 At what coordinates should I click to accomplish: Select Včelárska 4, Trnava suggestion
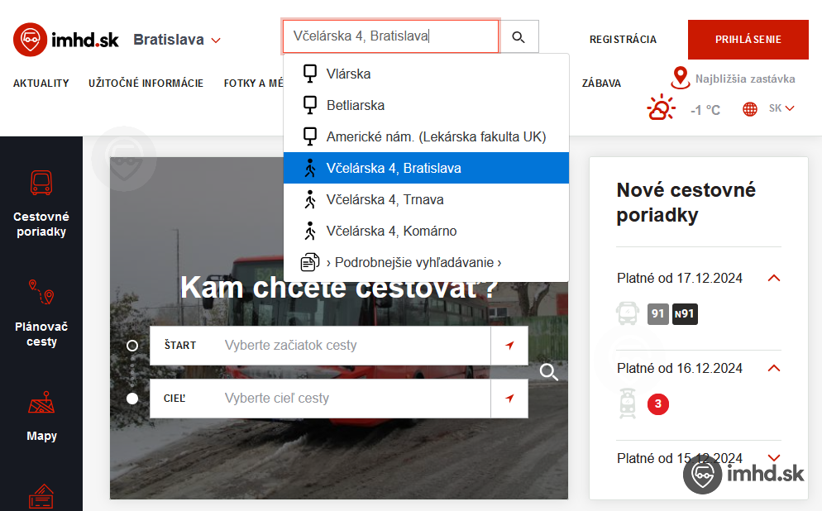pyautogui.click(x=385, y=199)
